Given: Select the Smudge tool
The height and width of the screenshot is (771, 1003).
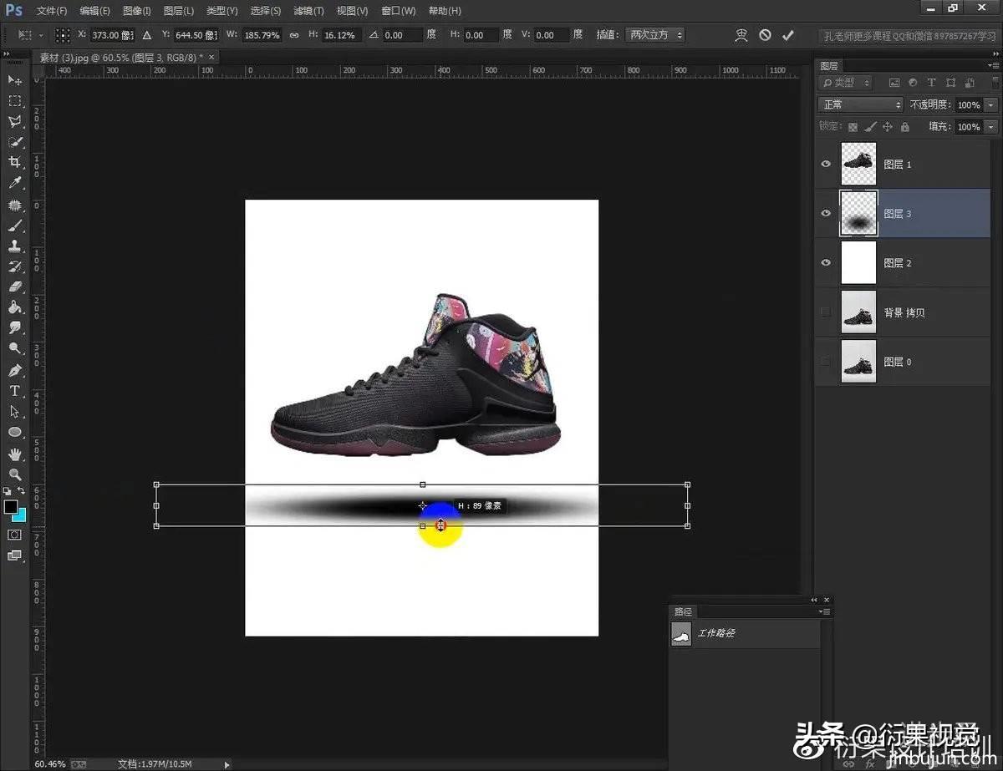Looking at the screenshot, I should click(15, 328).
